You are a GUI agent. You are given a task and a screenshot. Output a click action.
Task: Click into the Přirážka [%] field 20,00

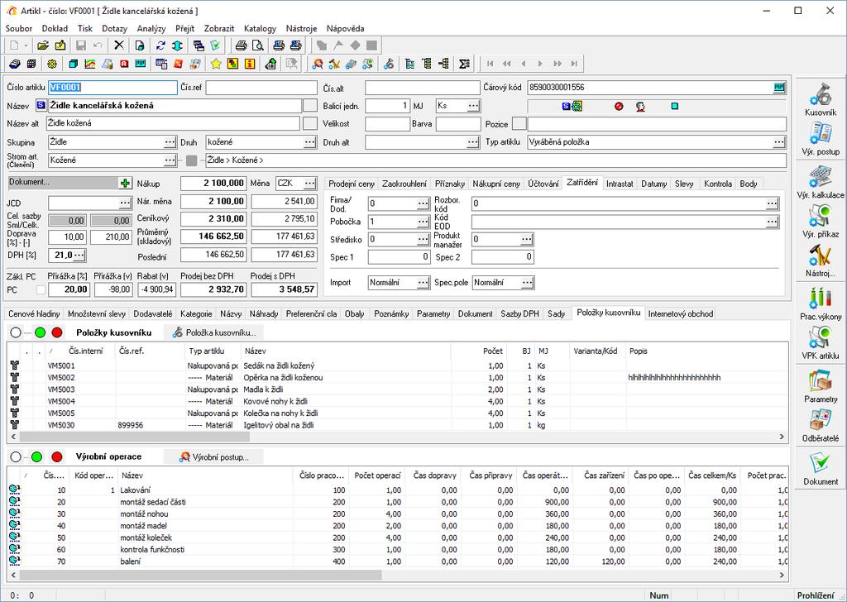69,289
